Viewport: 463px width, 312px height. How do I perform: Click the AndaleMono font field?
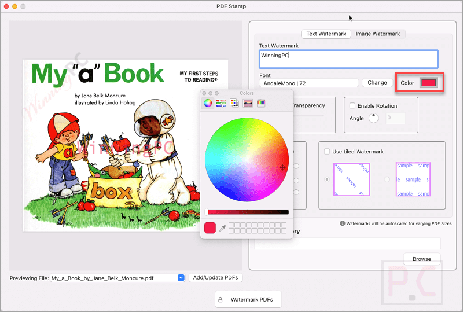[x=309, y=83]
